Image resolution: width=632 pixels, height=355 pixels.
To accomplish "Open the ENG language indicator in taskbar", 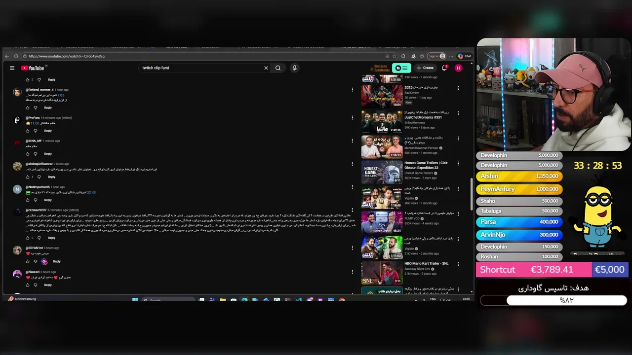I will 433,299.
